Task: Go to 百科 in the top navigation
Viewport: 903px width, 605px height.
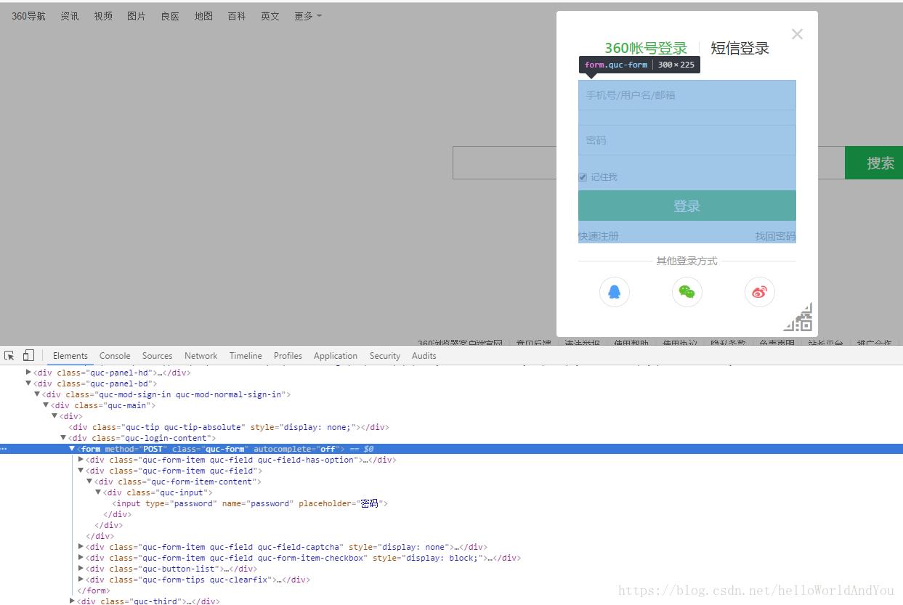Action: click(x=237, y=16)
